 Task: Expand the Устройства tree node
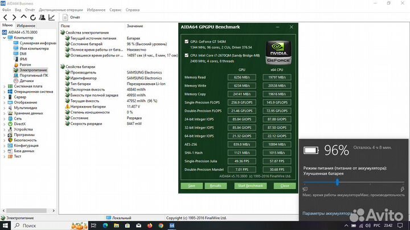tap(4, 129)
